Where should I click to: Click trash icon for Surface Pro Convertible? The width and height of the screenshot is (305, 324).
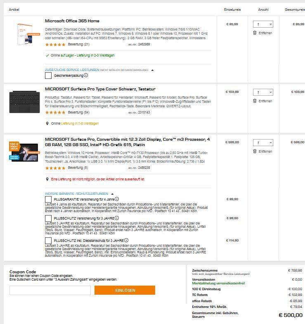255,151
